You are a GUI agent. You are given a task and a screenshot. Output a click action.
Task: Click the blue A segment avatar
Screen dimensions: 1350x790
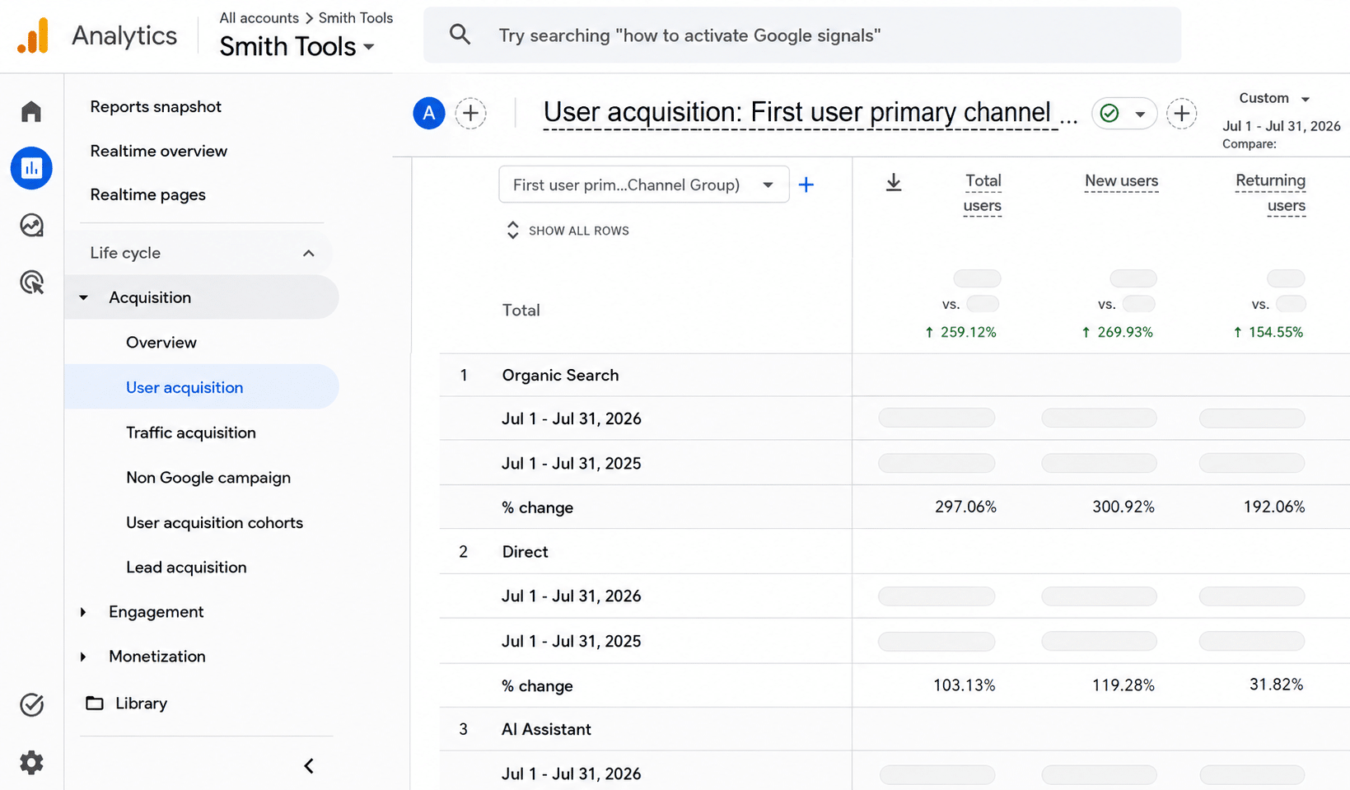pyautogui.click(x=429, y=113)
